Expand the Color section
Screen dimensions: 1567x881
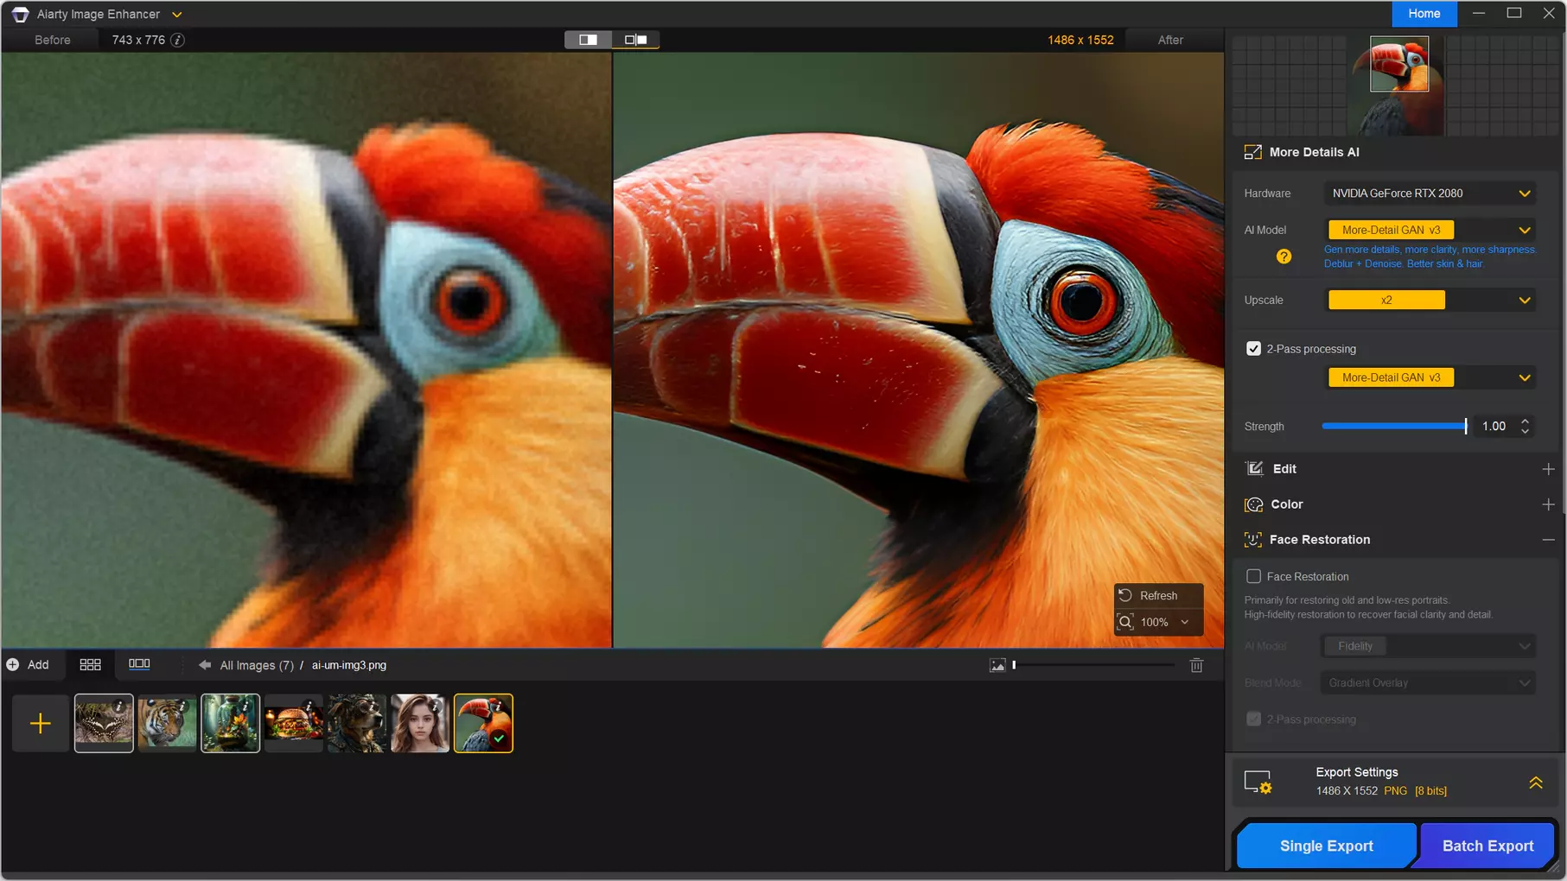click(1548, 504)
